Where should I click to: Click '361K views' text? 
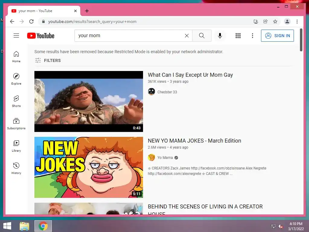click(157, 82)
